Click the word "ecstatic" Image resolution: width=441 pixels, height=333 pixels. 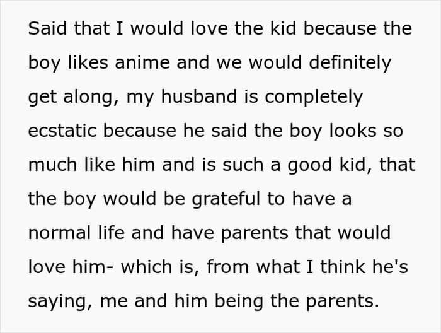63,131
